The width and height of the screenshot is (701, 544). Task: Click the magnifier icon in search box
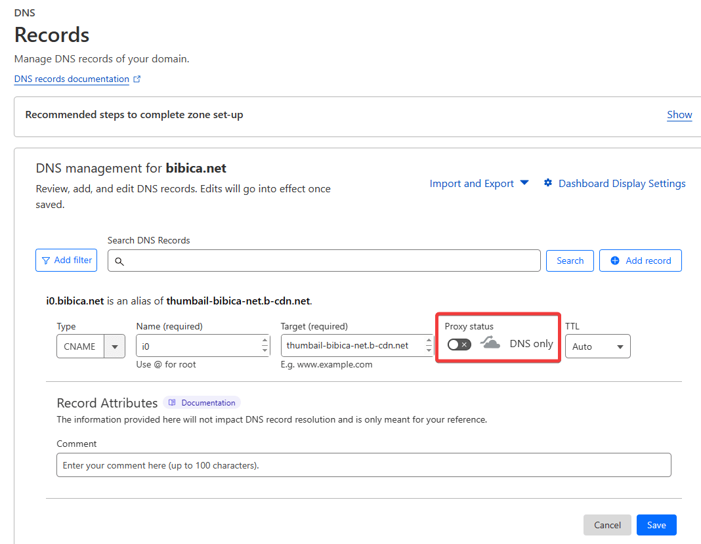(x=119, y=261)
